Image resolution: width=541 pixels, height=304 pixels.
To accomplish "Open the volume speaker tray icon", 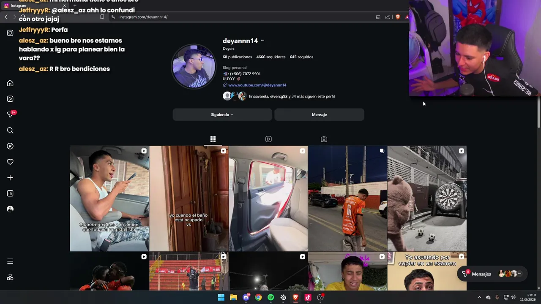I will point(513,297).
